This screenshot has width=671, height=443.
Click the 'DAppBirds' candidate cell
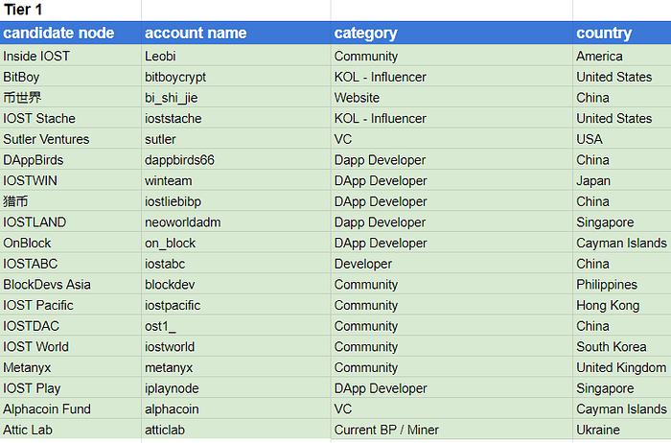71,160
